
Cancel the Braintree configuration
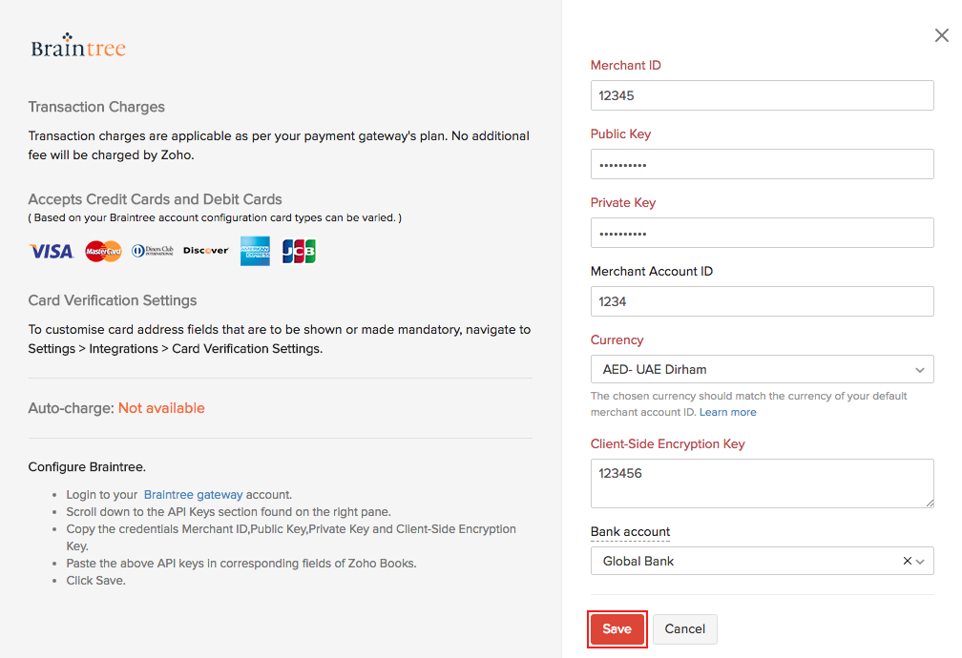pos(684,629)
